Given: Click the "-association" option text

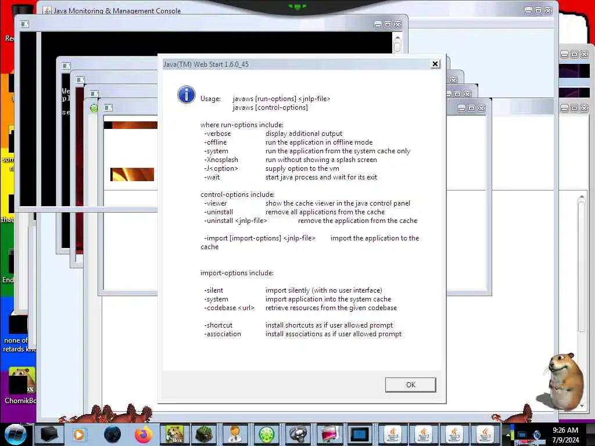Looking at the screenshot, I should coord(223,334).
